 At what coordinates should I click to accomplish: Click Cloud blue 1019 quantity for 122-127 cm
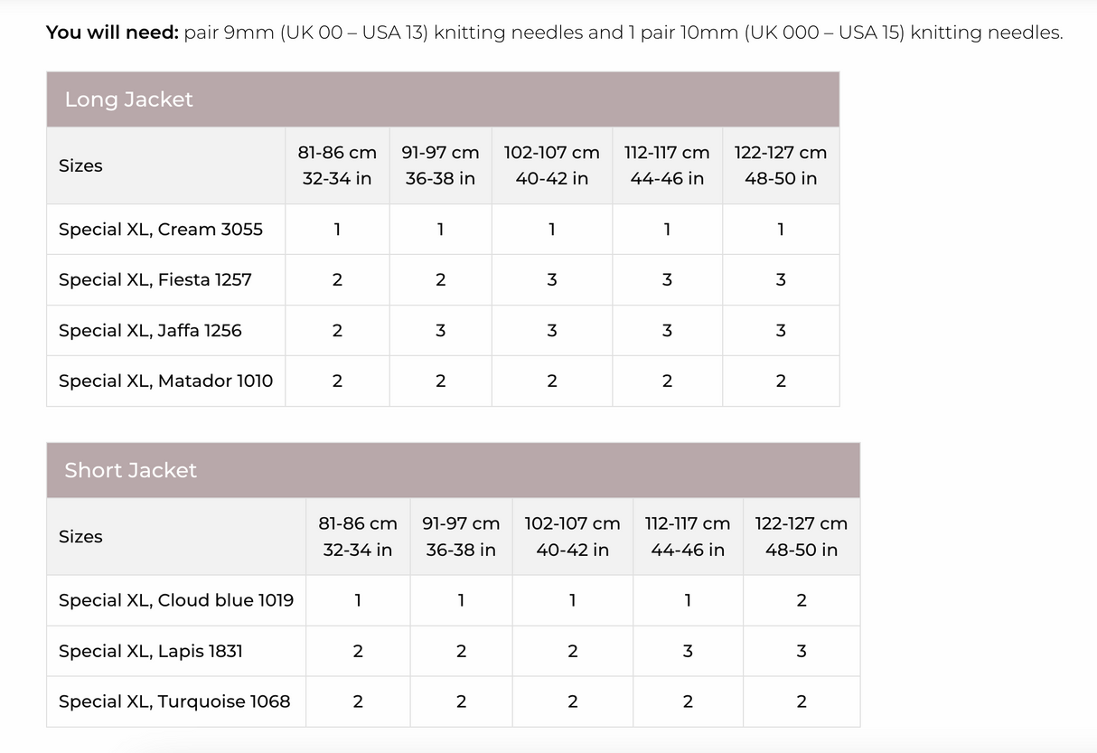802,600
